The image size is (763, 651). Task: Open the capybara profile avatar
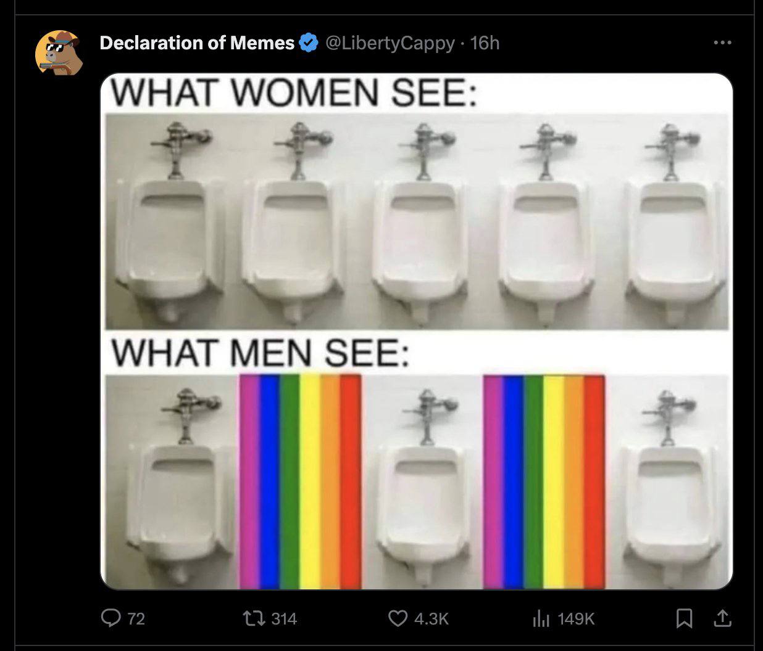point(59,53)
